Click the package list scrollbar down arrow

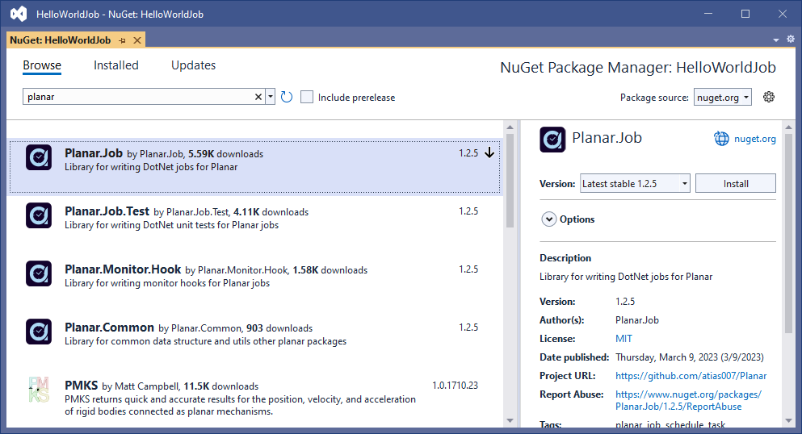[x=510, y=420]
